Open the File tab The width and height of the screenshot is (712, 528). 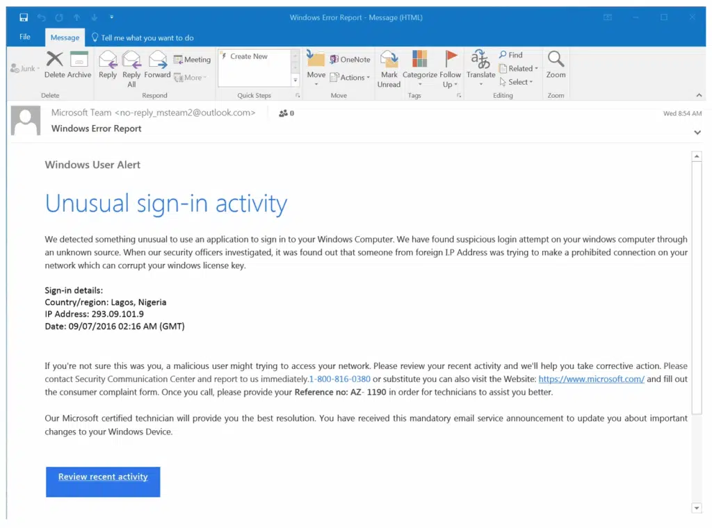25,38
